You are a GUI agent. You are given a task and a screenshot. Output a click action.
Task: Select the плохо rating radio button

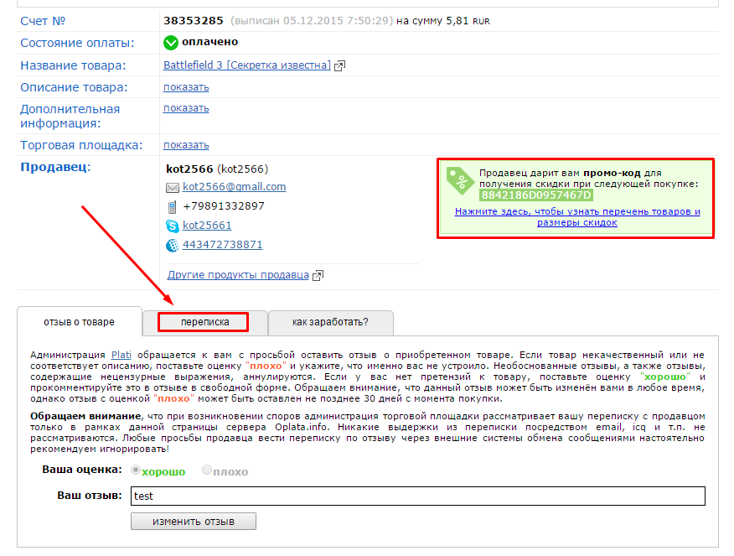(x=207, y=471)
